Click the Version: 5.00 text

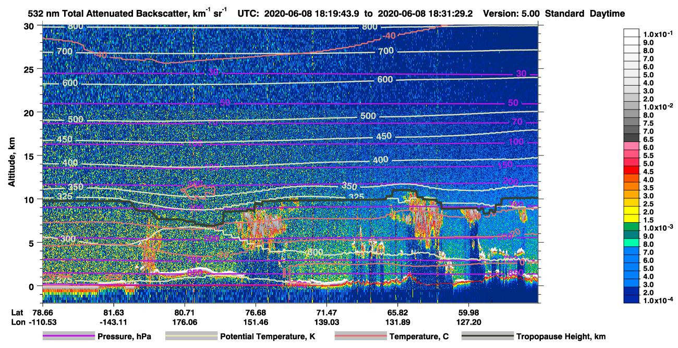click(x=511, y=14)
